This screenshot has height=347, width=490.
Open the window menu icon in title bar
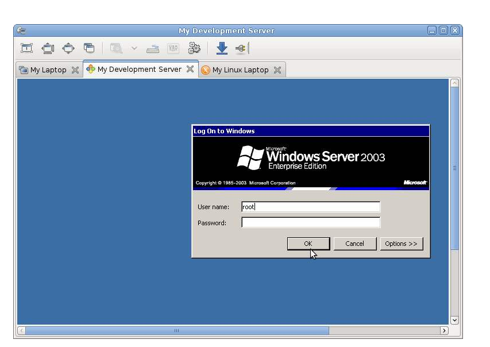(21, 30)
